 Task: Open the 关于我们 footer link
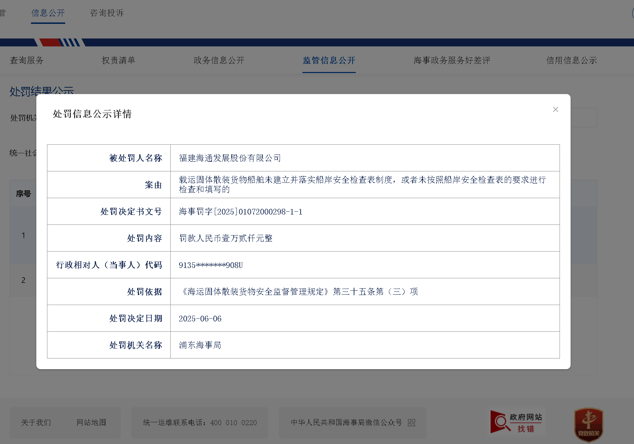click(x=36, y=423)
